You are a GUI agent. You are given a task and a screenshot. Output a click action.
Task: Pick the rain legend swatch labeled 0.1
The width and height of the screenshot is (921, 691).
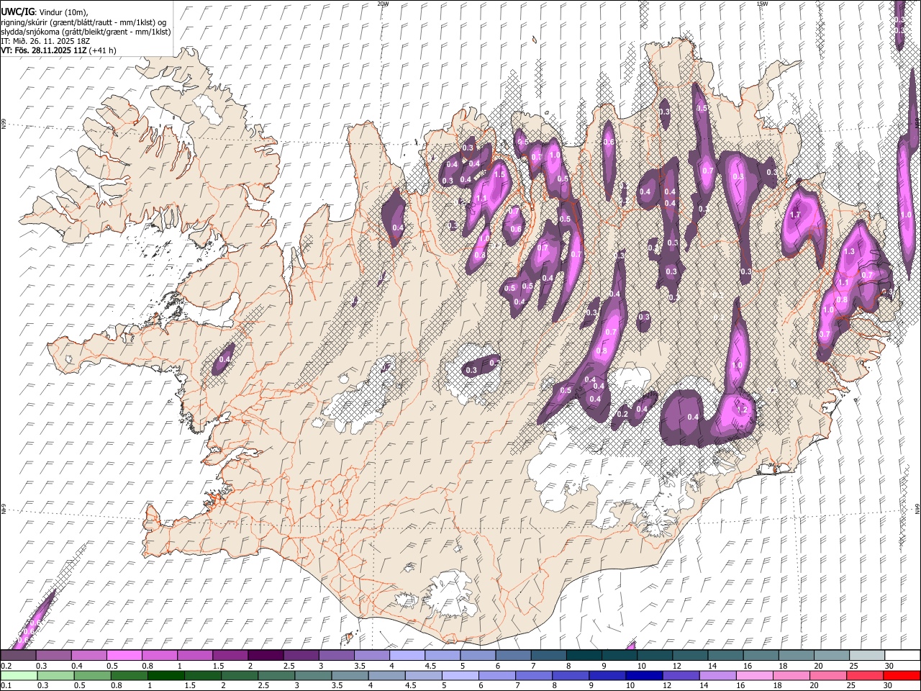(18, 675)
